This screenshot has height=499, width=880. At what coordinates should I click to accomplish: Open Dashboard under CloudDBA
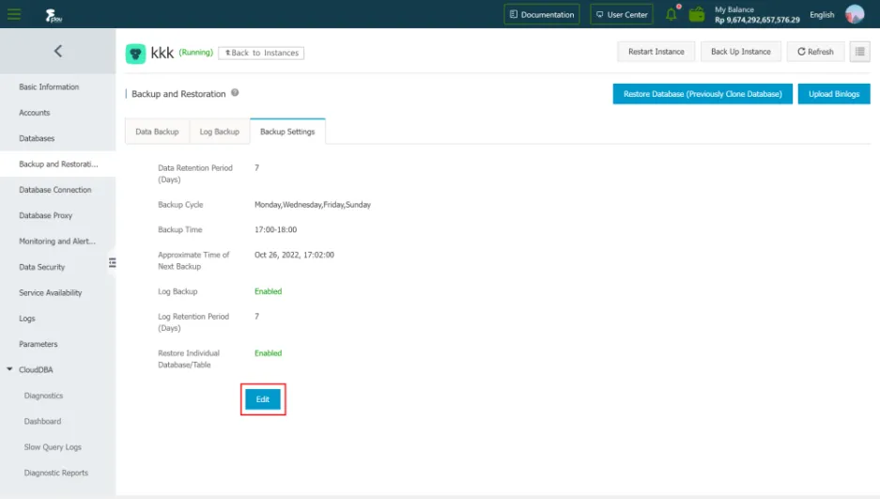[x=42, y=422]
